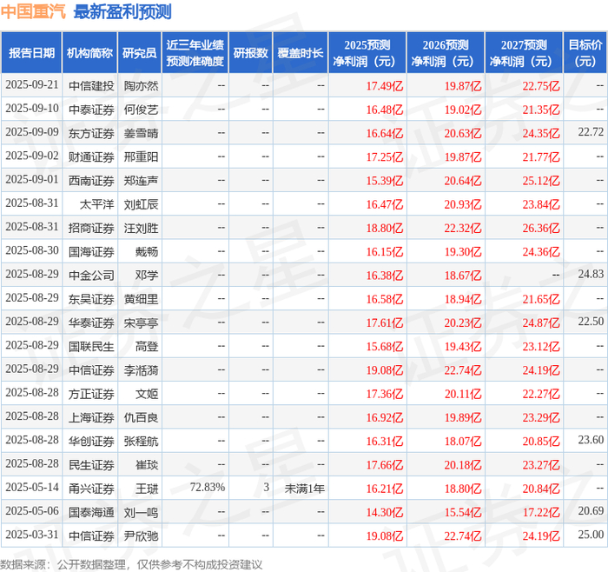Select researcher 尹欣驰

pyautogui.click(x=141, y=536)
